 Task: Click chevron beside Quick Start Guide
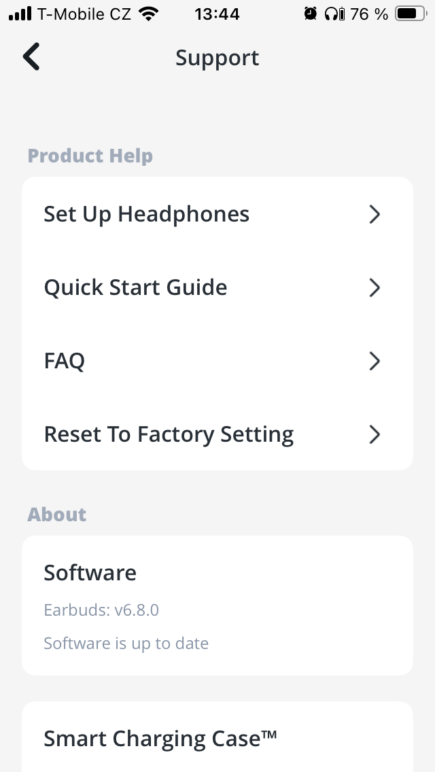[x=374, y=288]
